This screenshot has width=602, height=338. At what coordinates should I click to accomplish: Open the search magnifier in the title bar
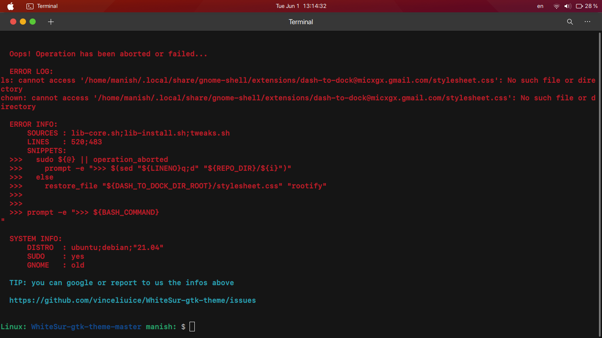coord(569,22)
